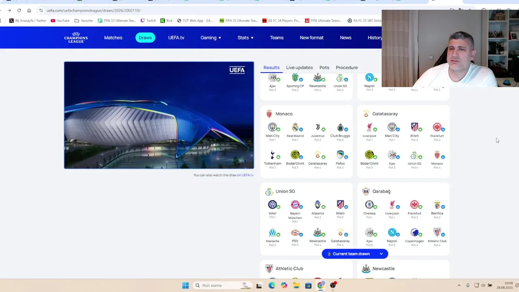
Task: Expand the Current team drawn selector
Action: (355, 254)
